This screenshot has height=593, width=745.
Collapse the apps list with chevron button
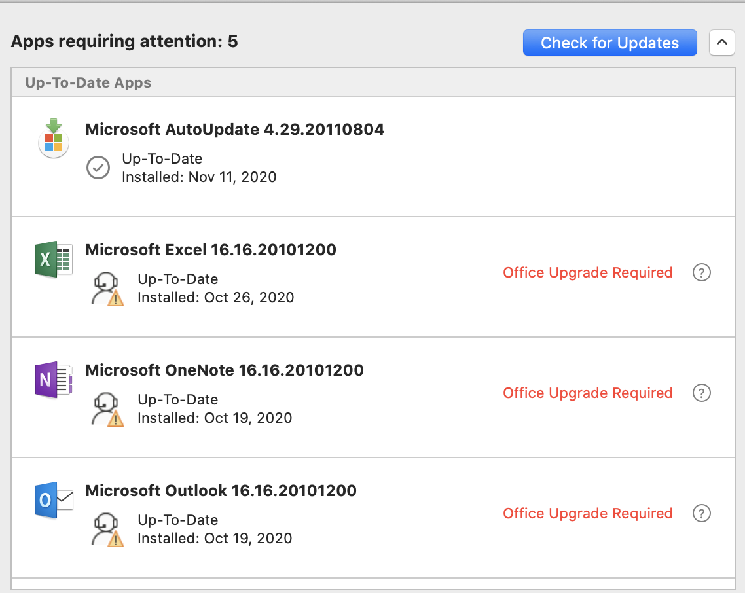(721, 43)
